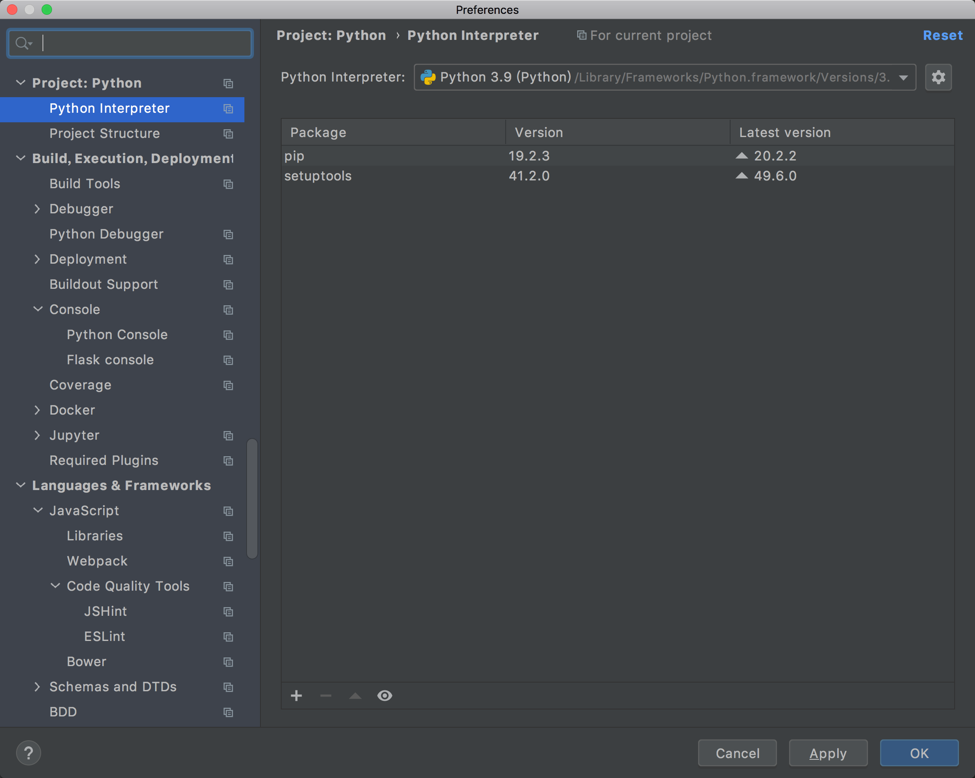Click the search input field
The height and width of the screenshot is (778, 975).
click(x=129, y=43)
